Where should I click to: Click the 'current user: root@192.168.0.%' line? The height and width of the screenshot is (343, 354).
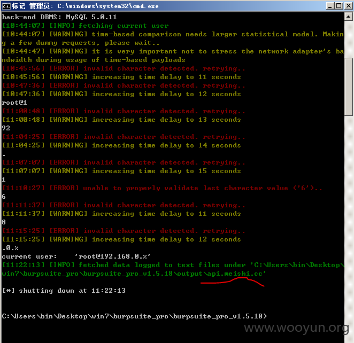click(76, 256)
